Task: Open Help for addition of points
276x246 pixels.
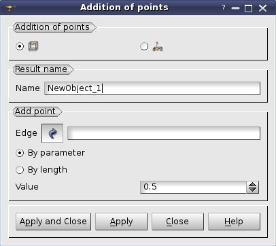Action: (234, 222)
